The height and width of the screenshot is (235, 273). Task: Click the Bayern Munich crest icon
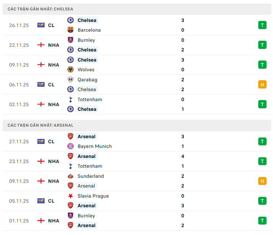click(x=70, y=146)
